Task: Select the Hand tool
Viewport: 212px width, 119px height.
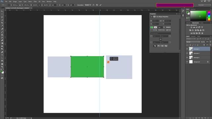Action: (x=2, y=64)
